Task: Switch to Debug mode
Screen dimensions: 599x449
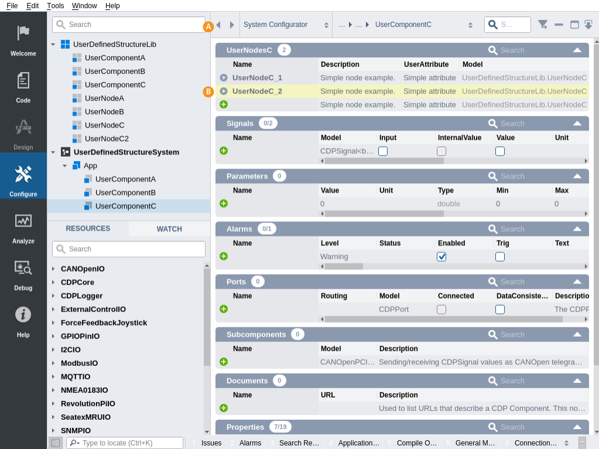Action: 23,275
